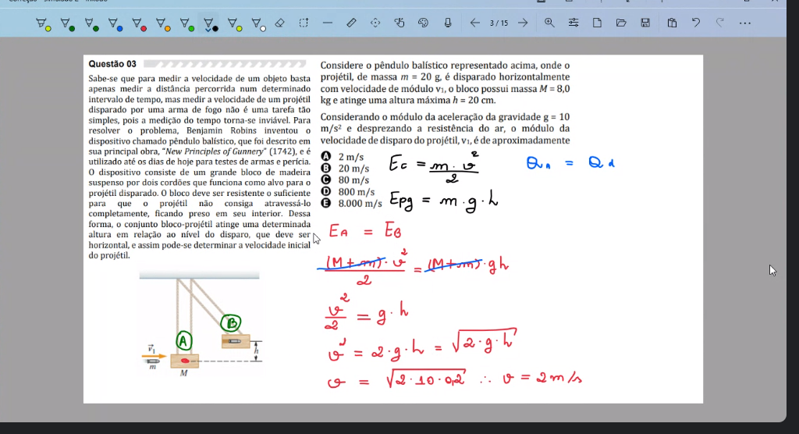Open the zoom magnifier tool
The image size is (799, 434).
coord(549,23)
